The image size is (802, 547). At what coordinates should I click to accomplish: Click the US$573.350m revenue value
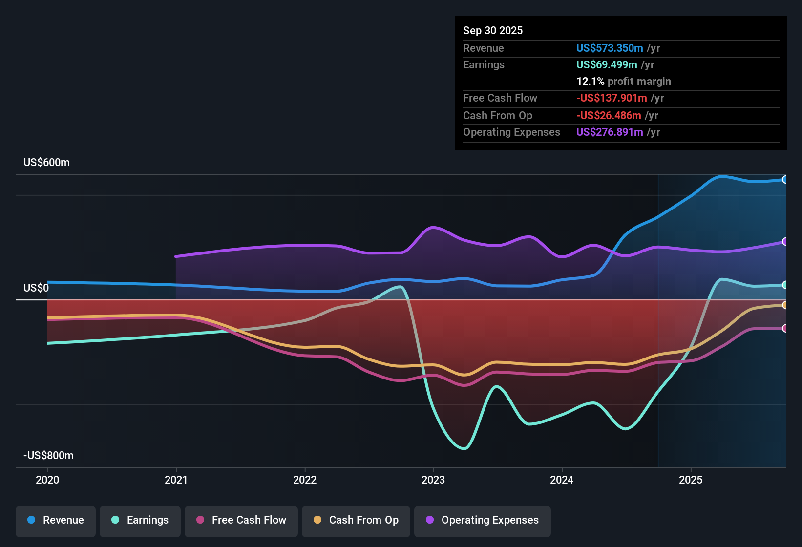point(610,48)
